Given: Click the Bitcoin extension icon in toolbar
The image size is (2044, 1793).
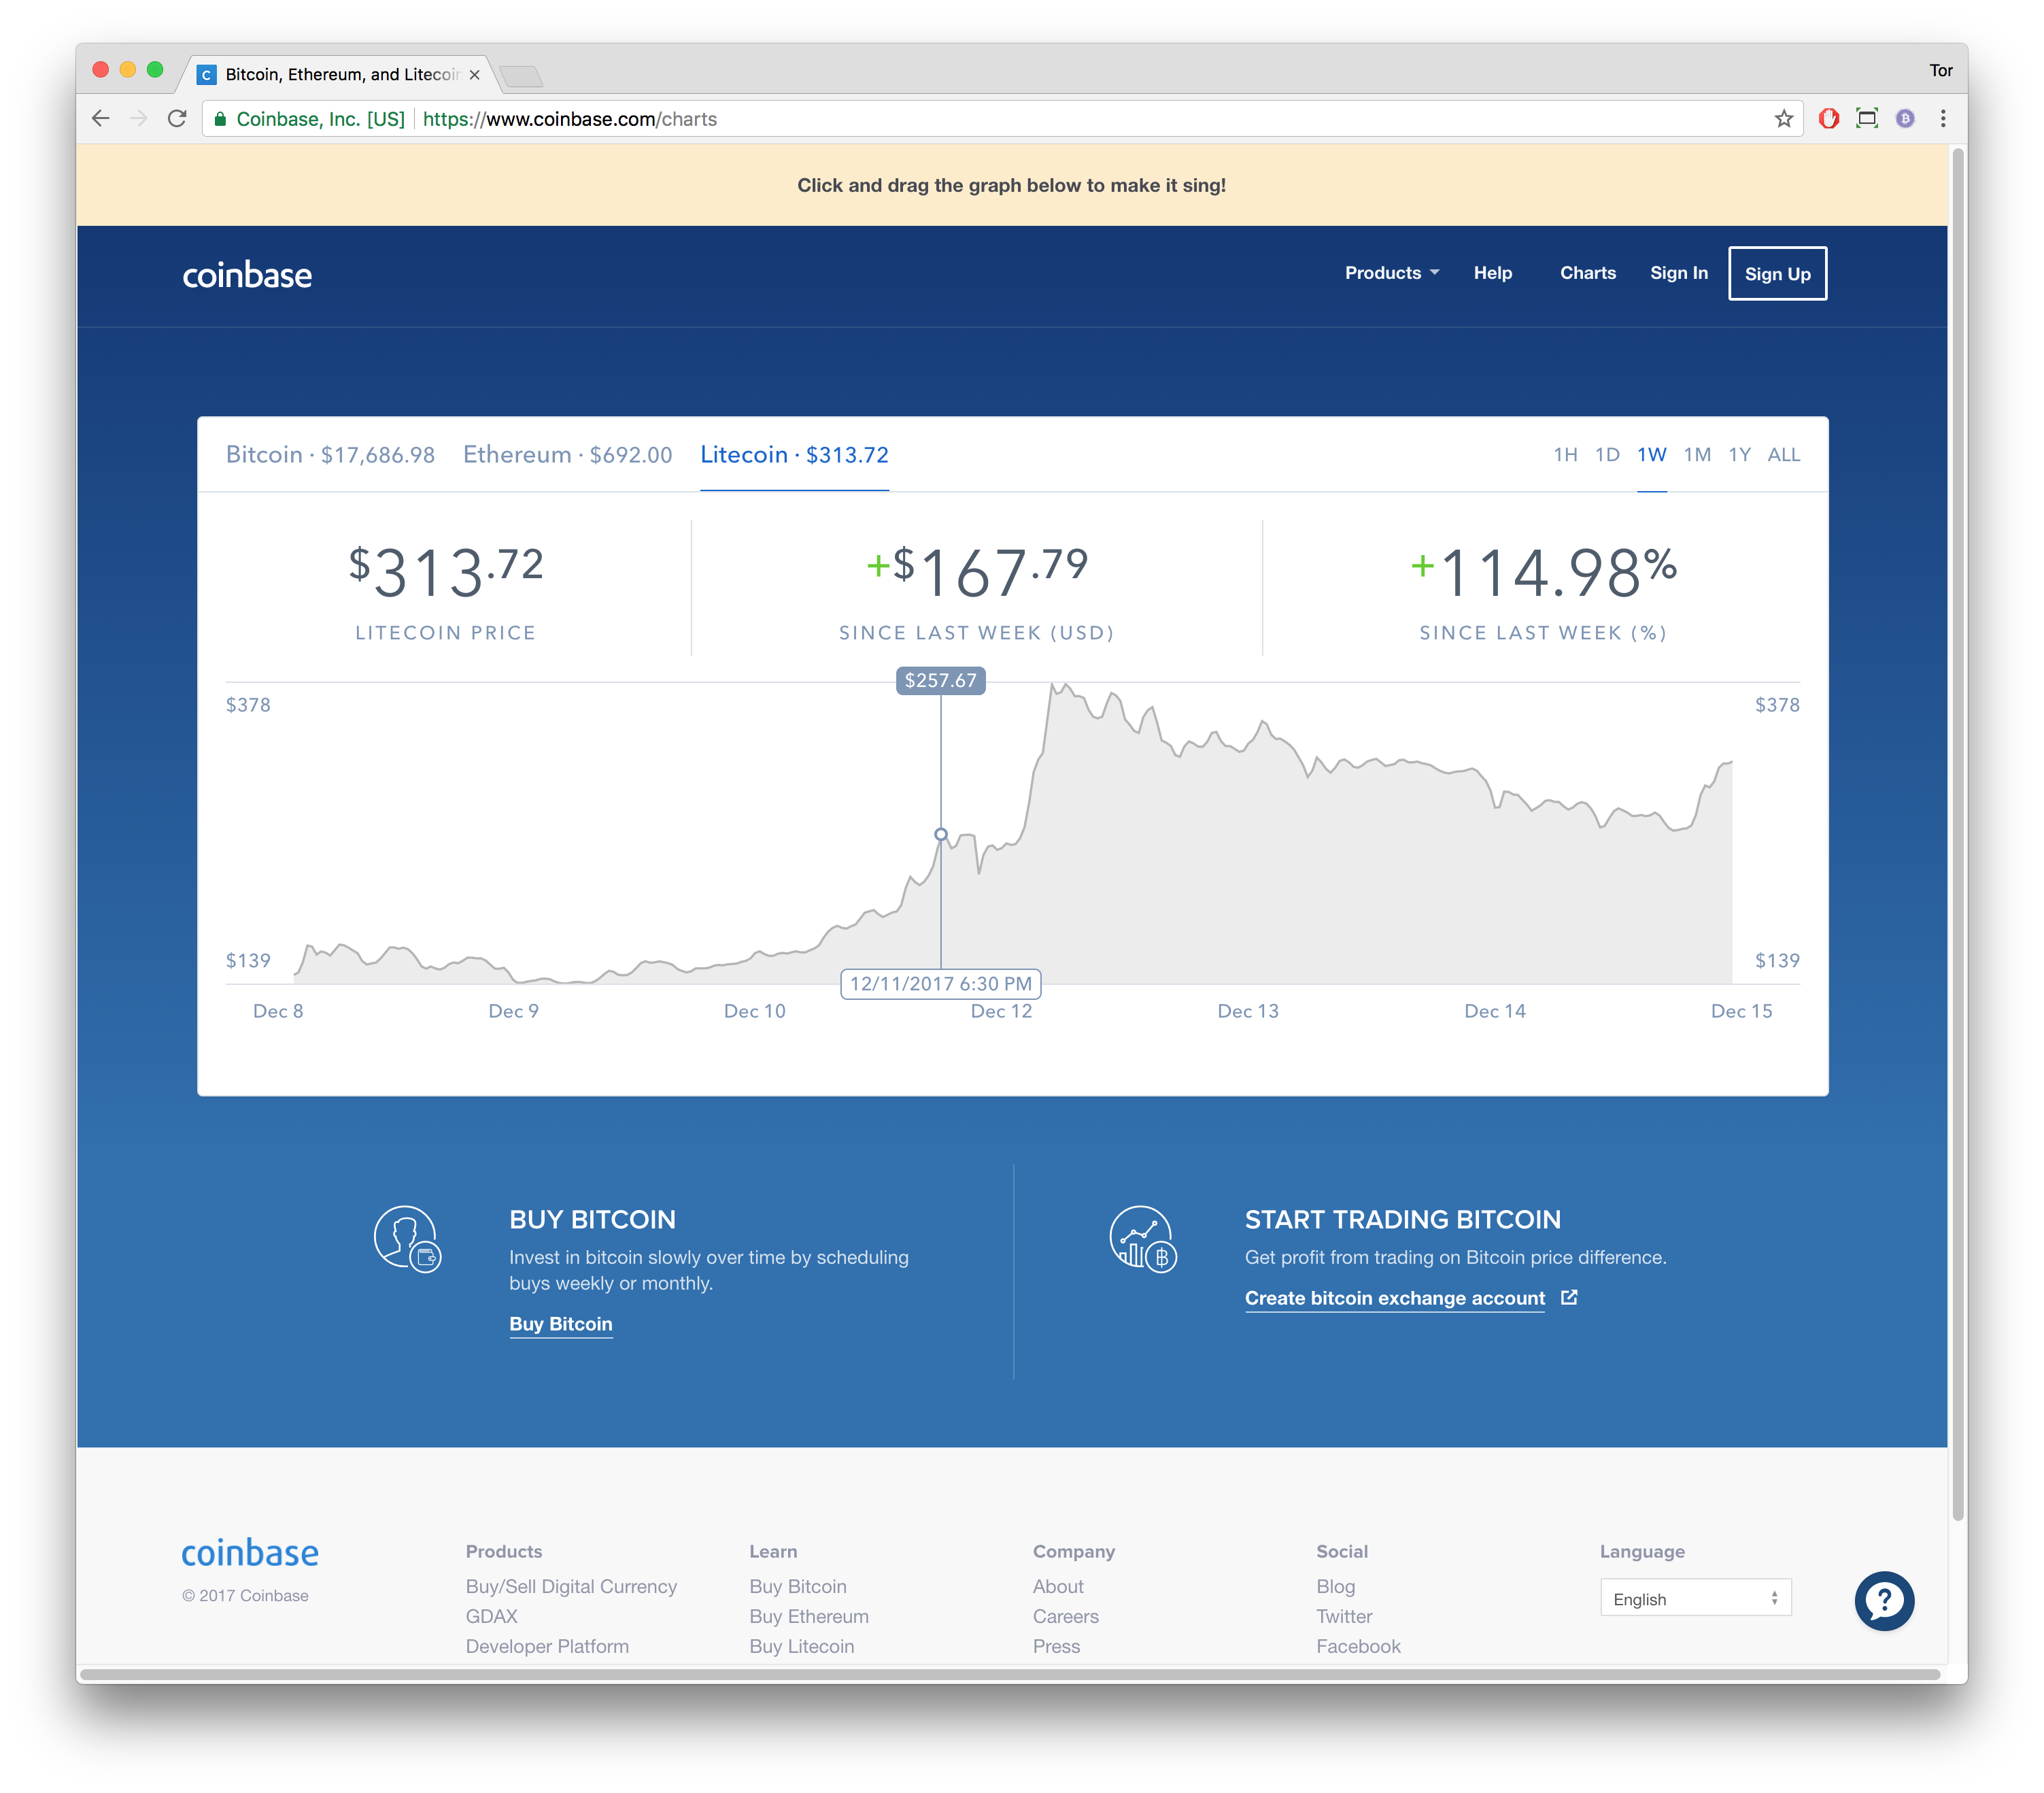Looking at the screenshot, I should pos(1905,118).
